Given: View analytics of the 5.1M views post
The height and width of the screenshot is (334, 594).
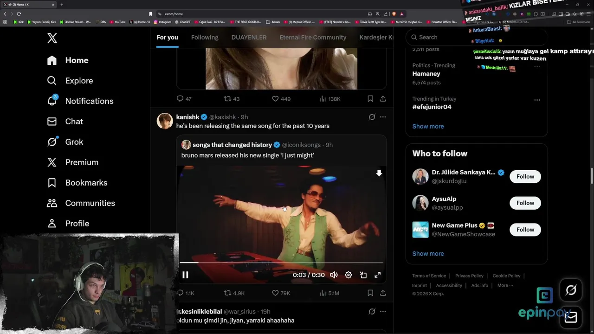Looking at the screenshot, I should coord(329,293).
